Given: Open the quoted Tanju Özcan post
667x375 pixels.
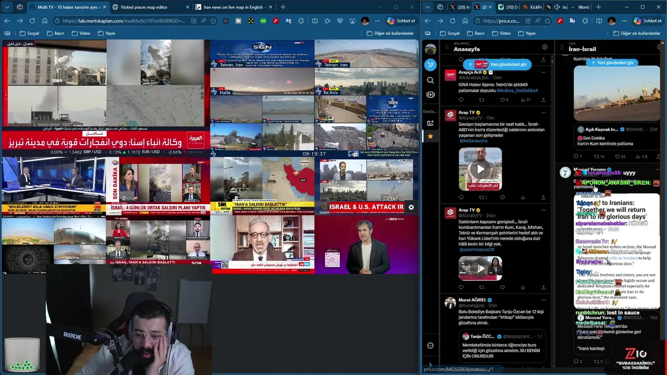Looking at the screenshot, I should click(503, 345).
